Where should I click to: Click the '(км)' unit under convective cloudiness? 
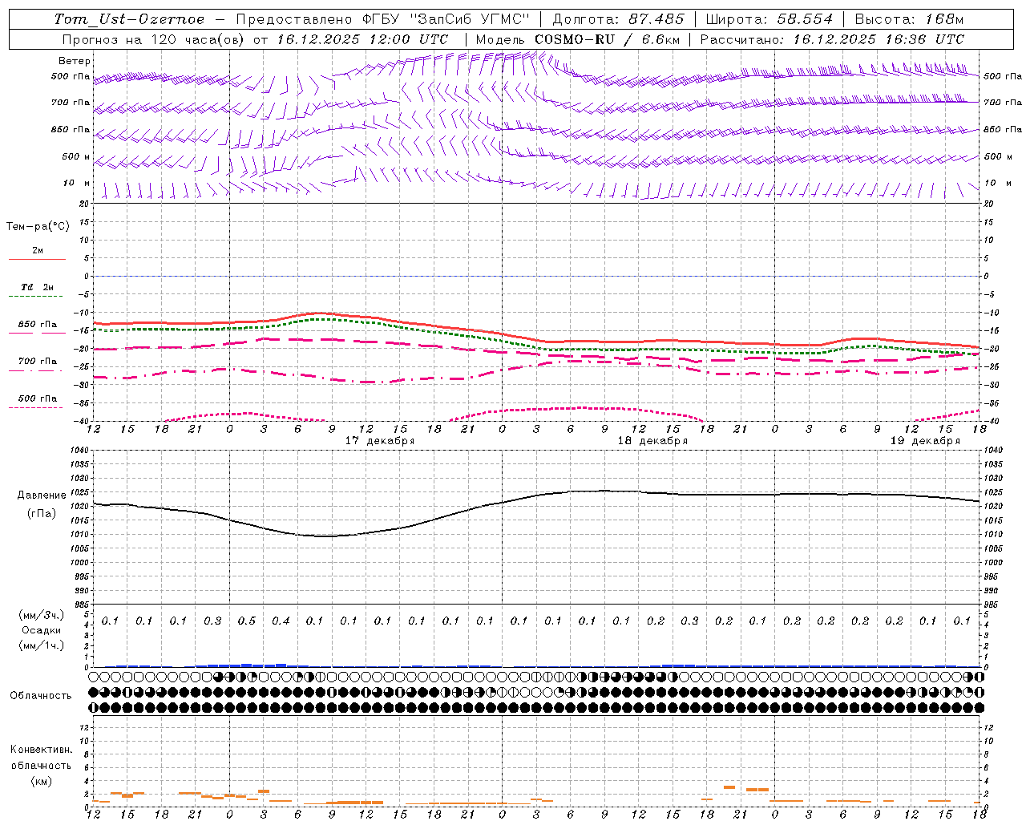[x=42, y=781]
